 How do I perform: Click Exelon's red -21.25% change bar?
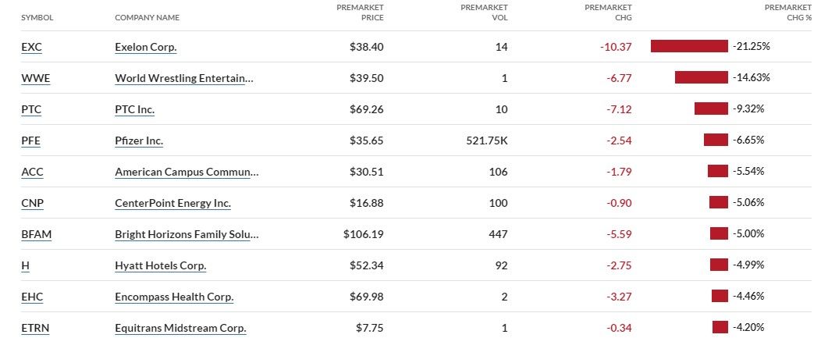click(689, 47)
